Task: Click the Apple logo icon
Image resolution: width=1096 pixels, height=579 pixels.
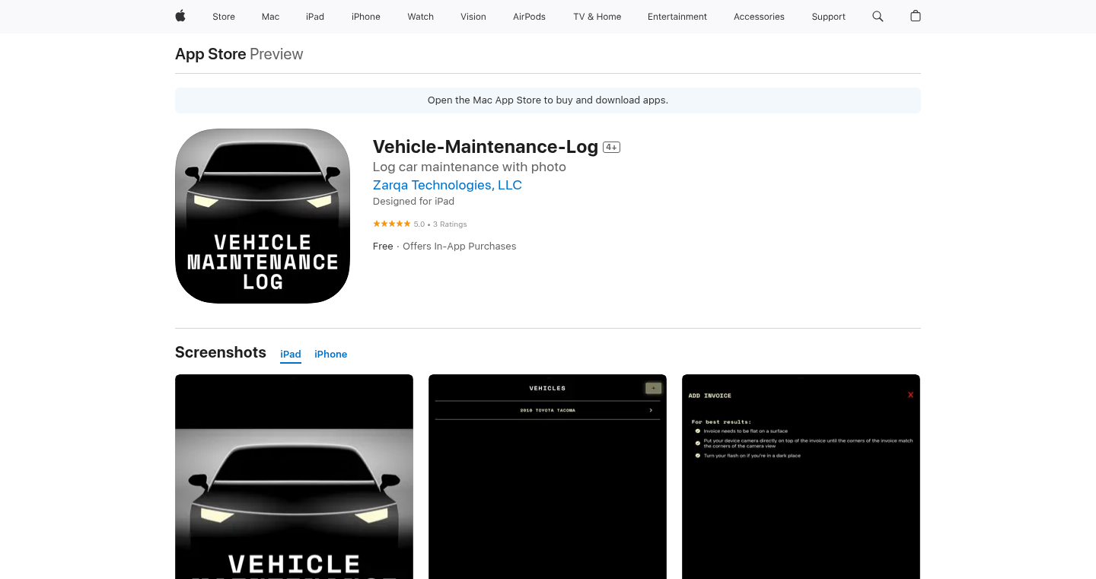Action: tap(180, 16)
